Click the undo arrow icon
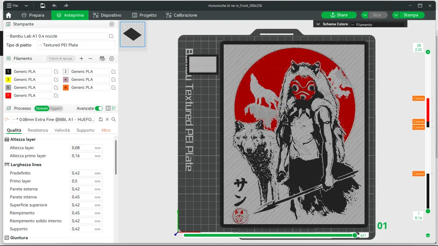Viewport: 438px width, 246px height. point(54,6)
